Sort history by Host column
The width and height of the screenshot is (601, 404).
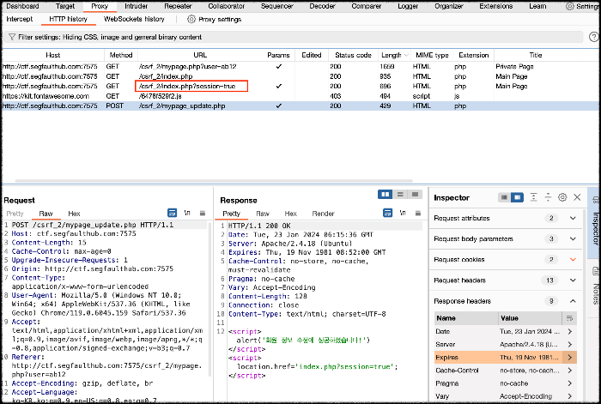pos(53,55)
